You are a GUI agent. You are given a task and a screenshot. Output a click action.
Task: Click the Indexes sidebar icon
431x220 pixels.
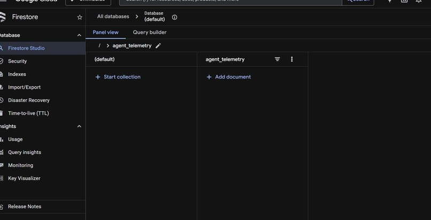pos(2,74)
